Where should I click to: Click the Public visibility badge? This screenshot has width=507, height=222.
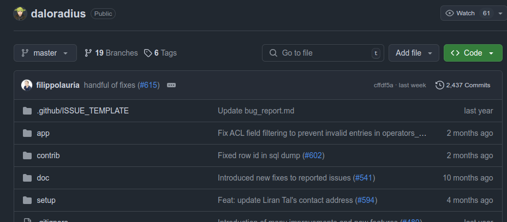pos(103,14)
